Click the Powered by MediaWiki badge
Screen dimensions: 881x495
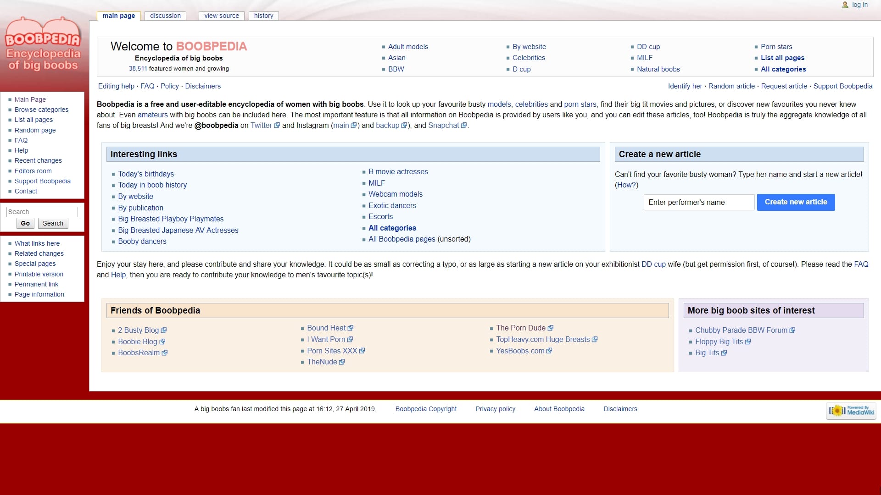coord(851,411)
